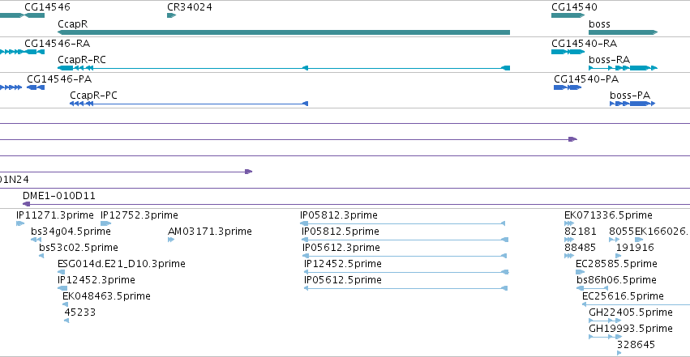
Task: Select the boss-PA coding feature
Action: click(x=632, y=104)
